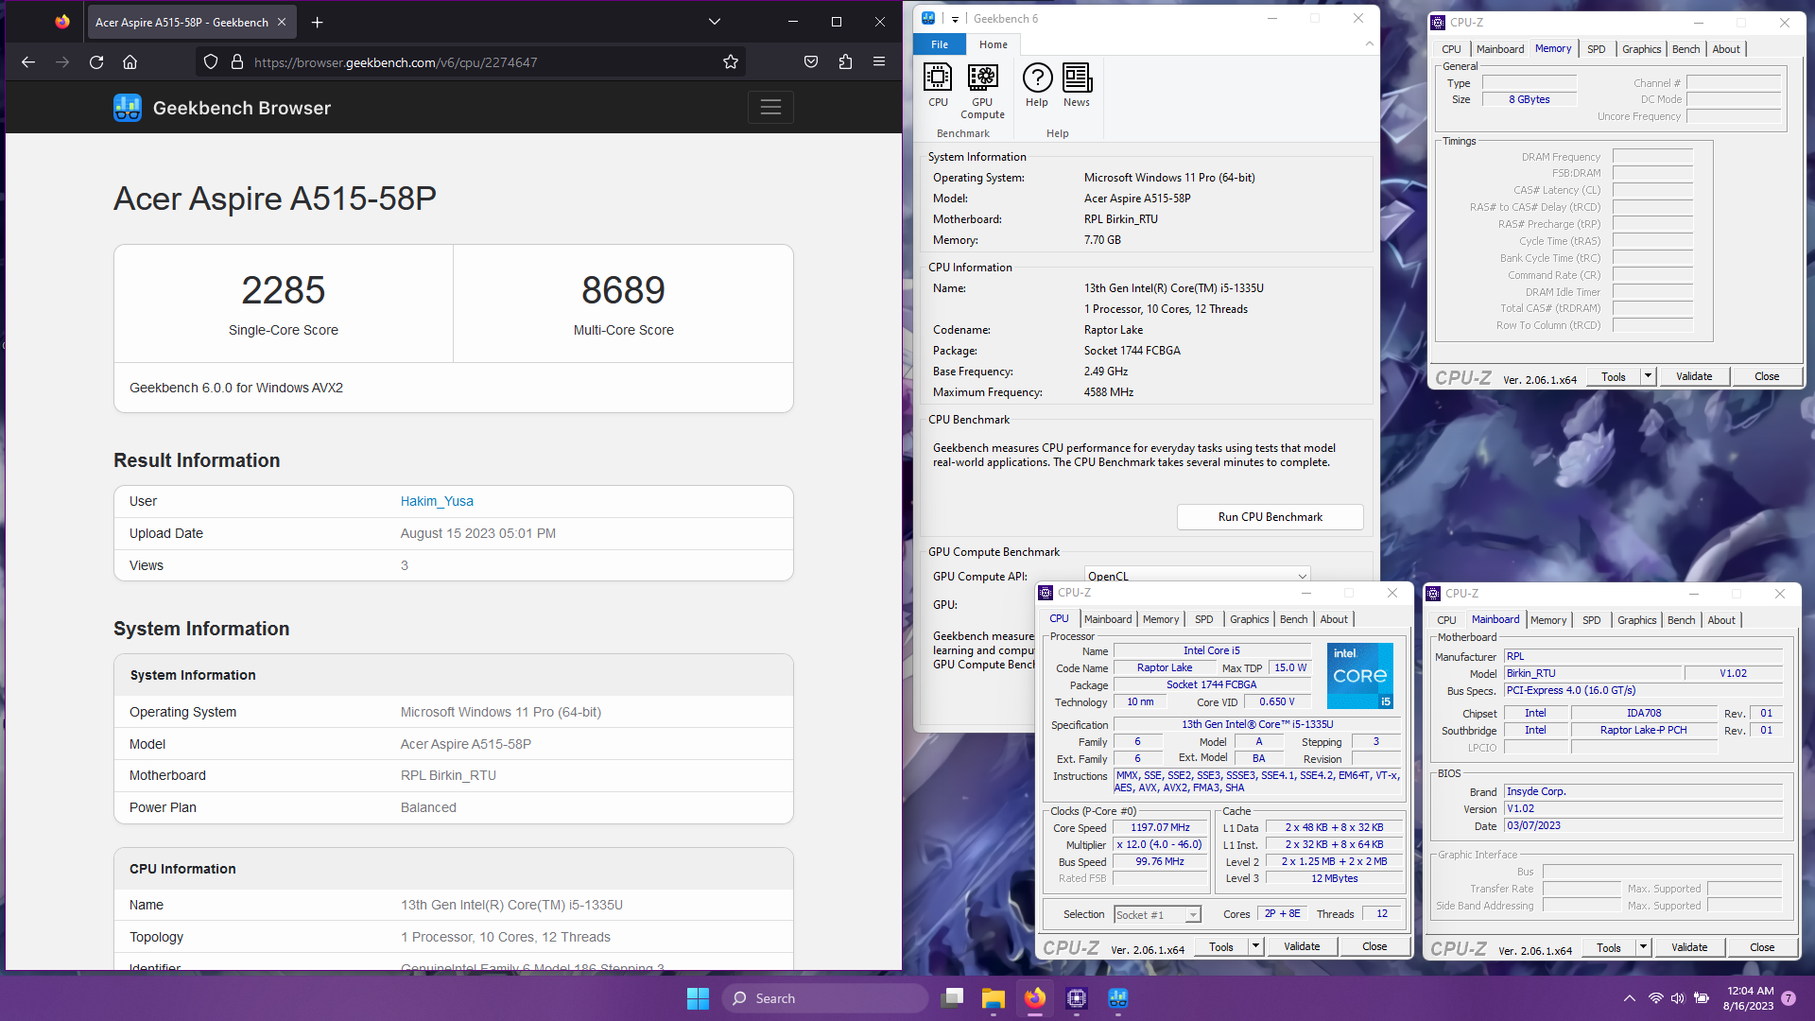Click the Intel Core i5 logo in CPU-Z
The width and height of the screenshot is (1815, 1021).
pyautogui.click(x=1359, y=676)
